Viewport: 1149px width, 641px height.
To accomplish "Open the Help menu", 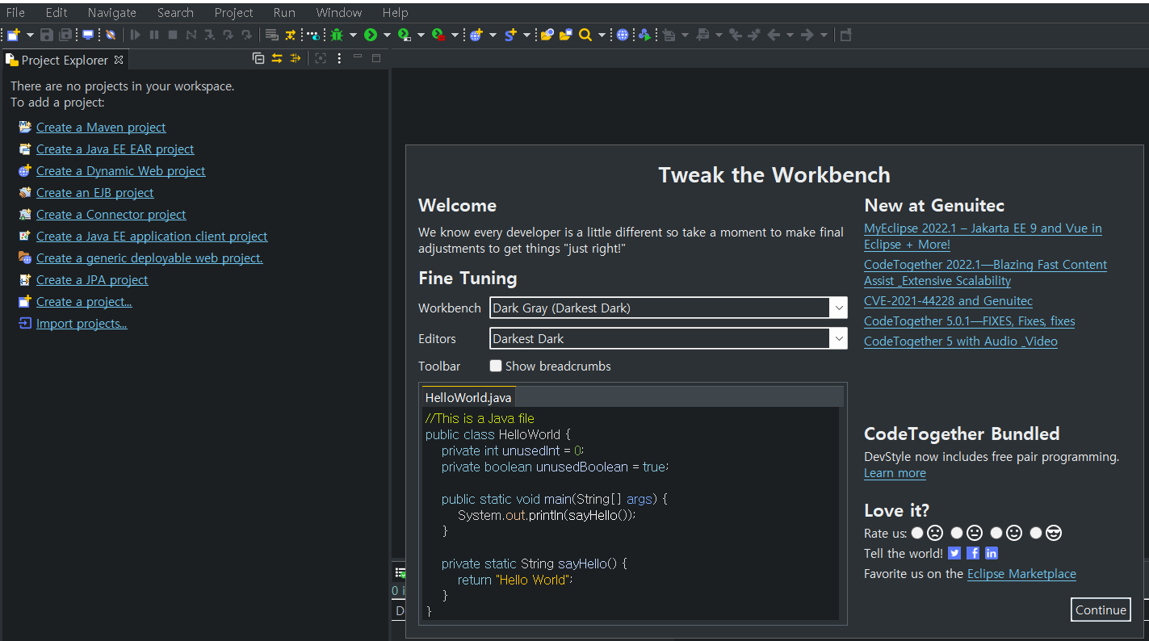I will coord(395,12).
